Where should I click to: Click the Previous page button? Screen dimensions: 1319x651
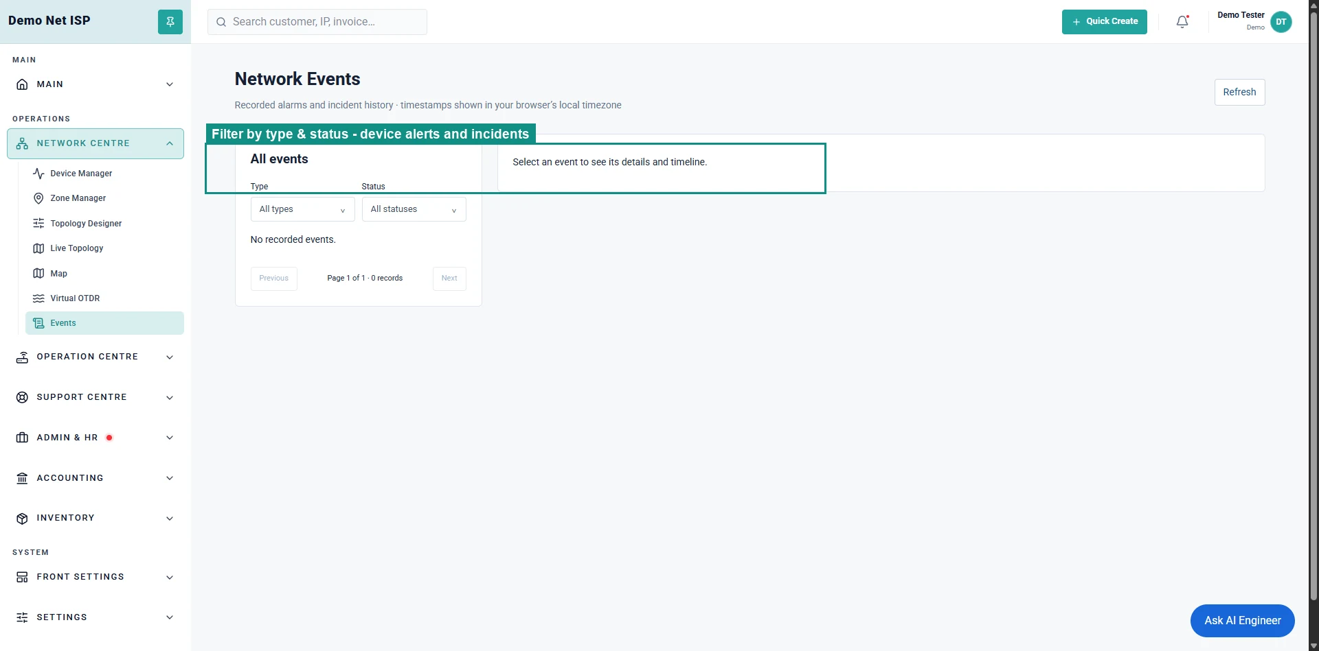pos(273,279)
